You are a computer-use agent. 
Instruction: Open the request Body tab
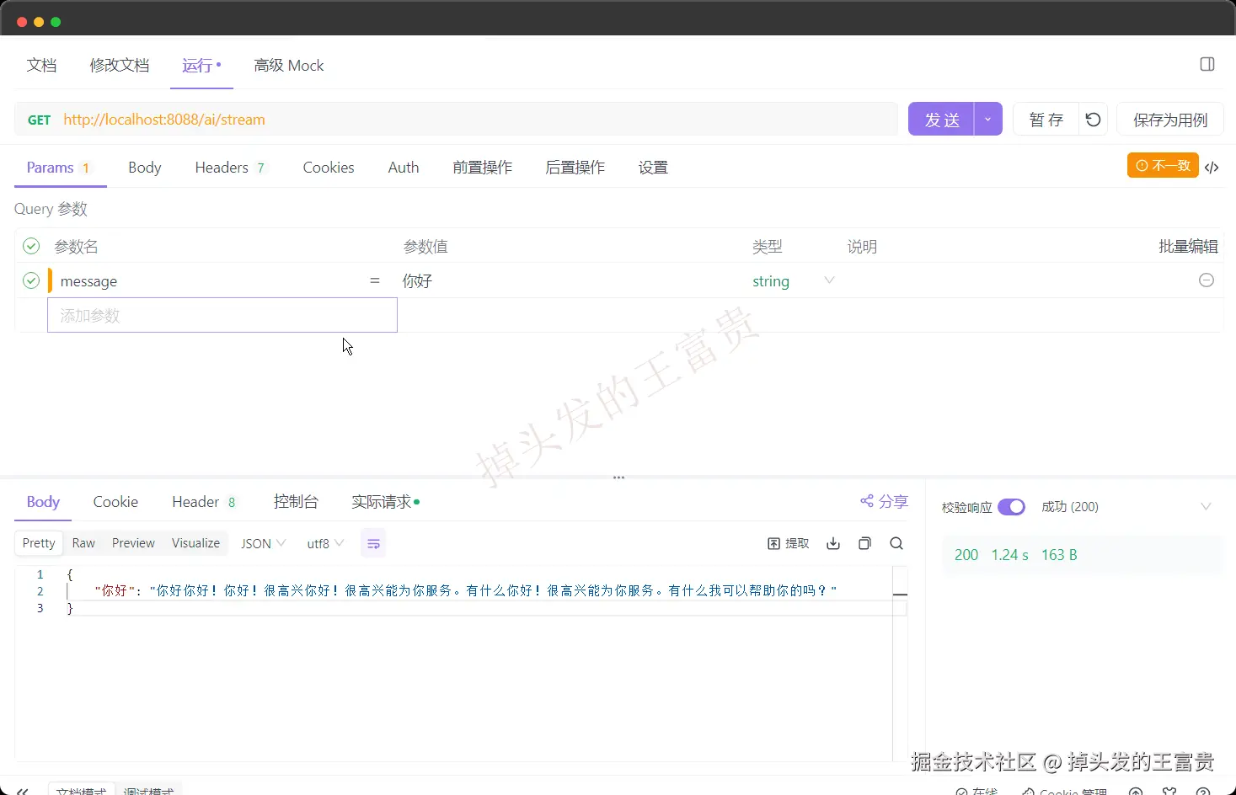tap(145, 168)
